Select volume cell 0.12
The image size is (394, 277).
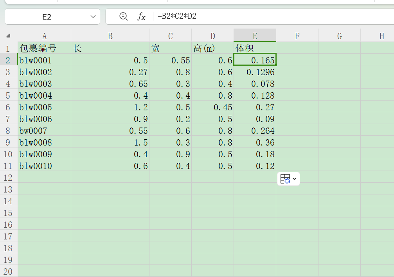[255, 165]
